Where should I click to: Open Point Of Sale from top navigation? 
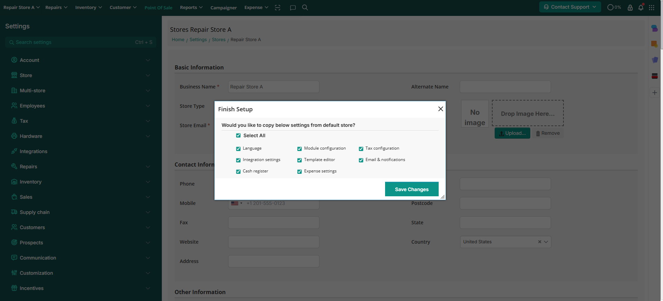pyautogui.click(x=158, y=8)
